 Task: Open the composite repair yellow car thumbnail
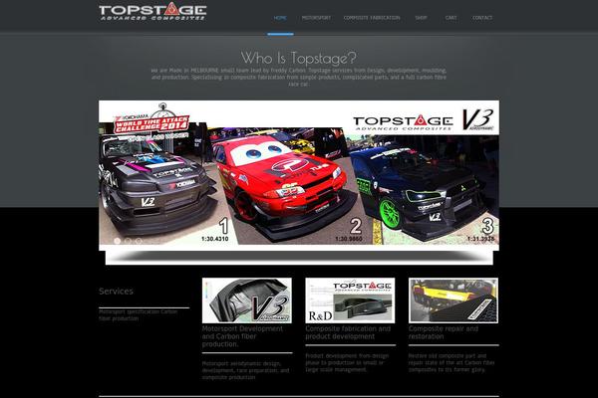[453, 300]
